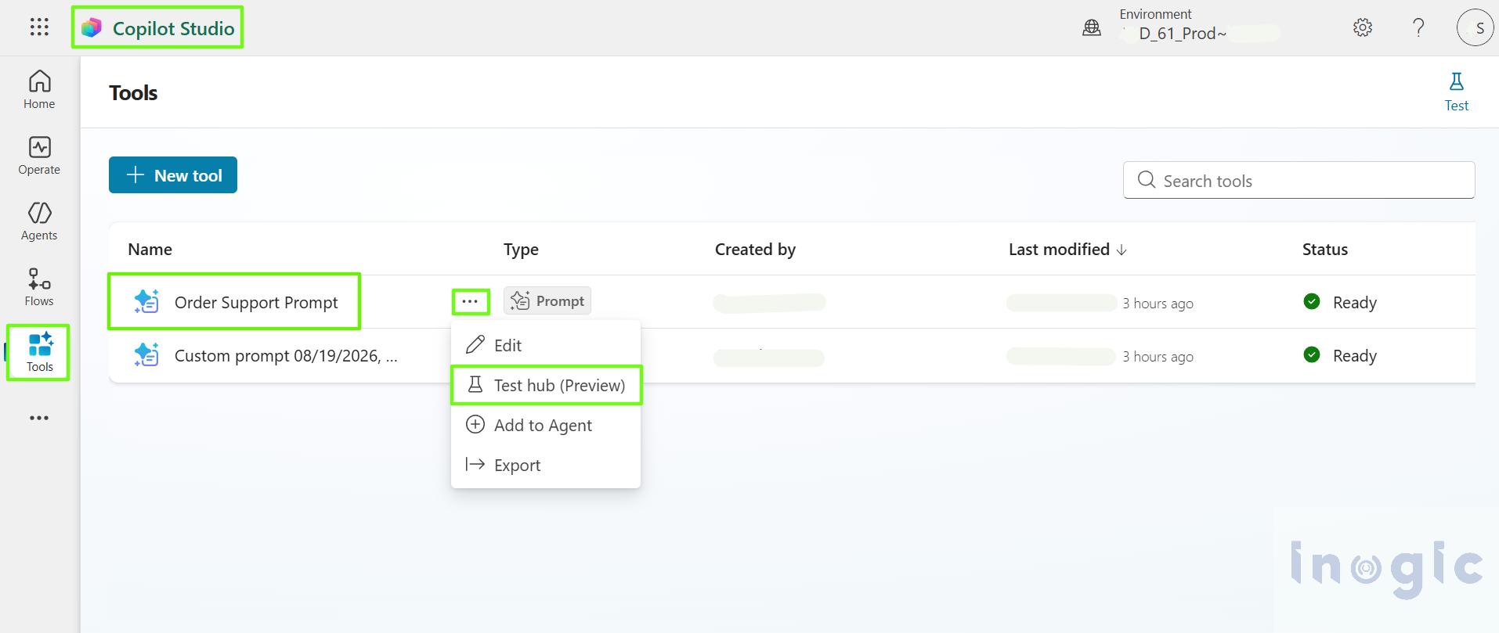Open more options for Order Support Prompt
This screenshot has height=633, width=1499.
470,301
